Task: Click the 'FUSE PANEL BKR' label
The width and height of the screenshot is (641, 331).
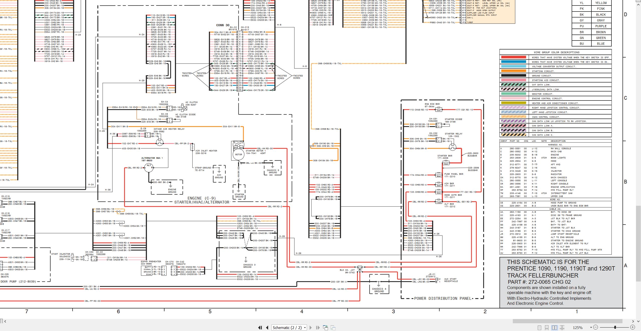Action: [454, 174]
